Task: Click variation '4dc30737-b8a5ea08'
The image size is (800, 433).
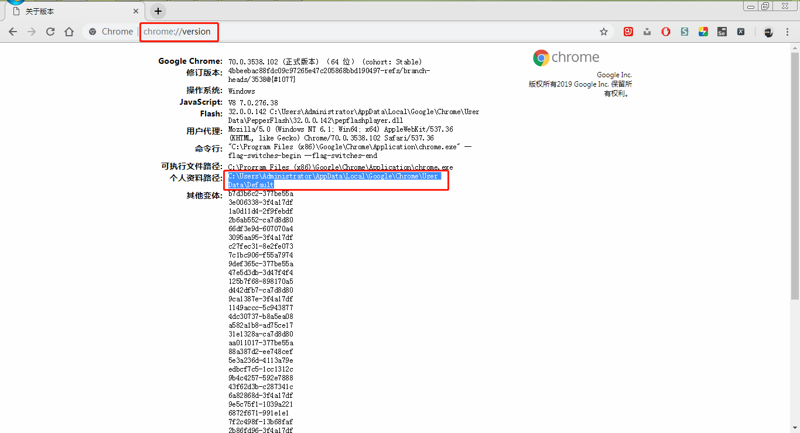Action: click(261, 317)
